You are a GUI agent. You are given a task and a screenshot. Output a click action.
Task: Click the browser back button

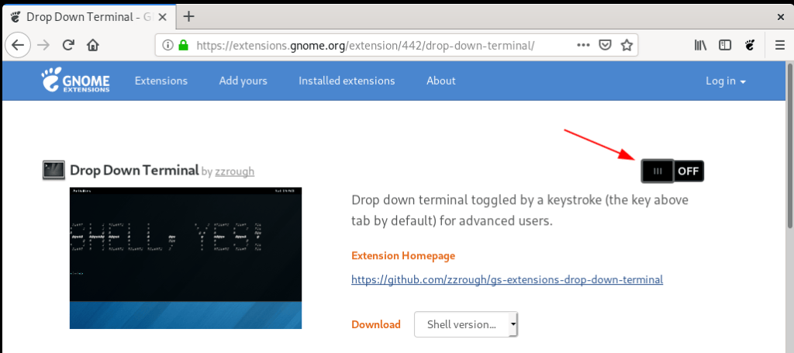pyautogui.click(x=17, y=45)
